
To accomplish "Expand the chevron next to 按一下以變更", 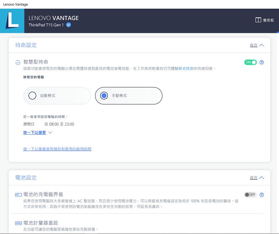I will tap(50, 133).
